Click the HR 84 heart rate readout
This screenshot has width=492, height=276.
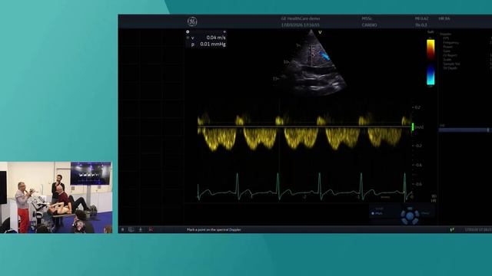pyautogui.click(x=444, y=18)
